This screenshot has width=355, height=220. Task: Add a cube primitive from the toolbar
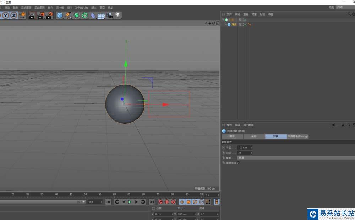click(60, 15)
